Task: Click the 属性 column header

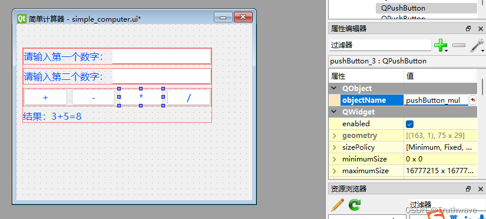Action: tap(366, 76)
